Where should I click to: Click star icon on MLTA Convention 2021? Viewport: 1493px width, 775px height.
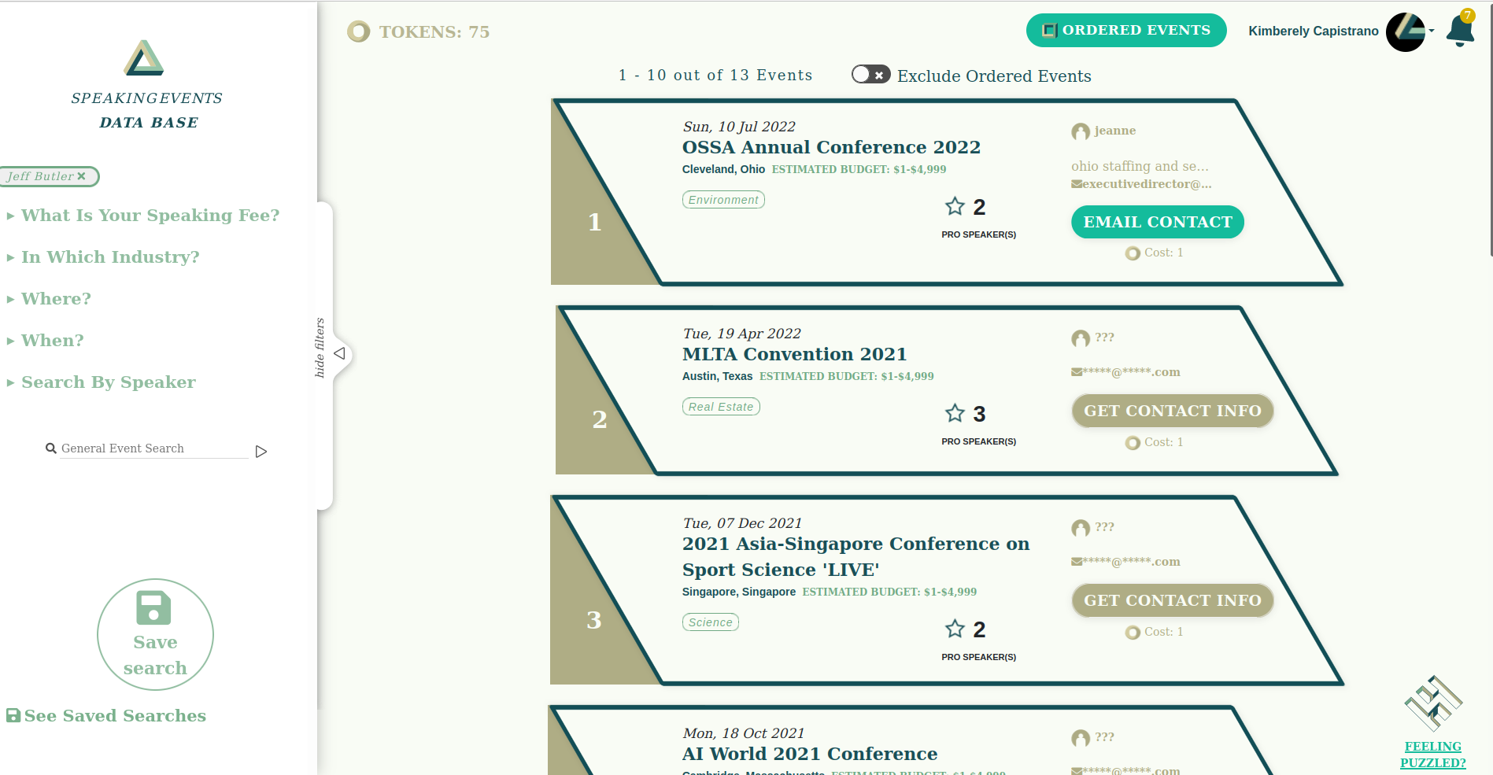(955, 414)
